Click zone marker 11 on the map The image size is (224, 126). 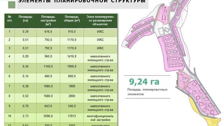184,80
